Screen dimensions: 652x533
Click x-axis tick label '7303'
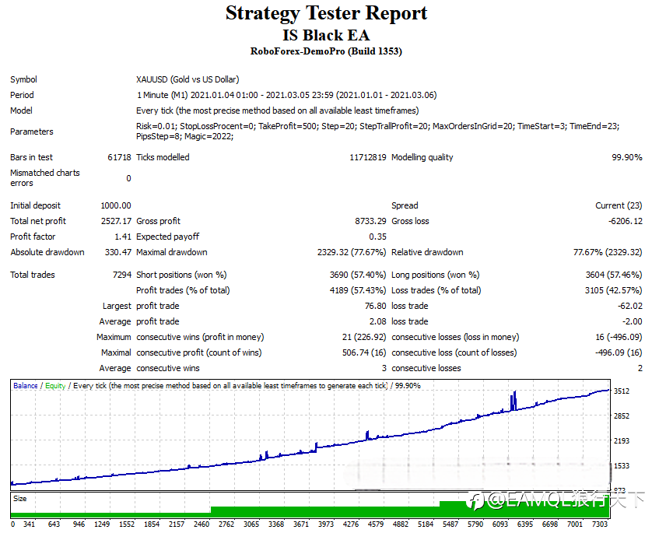coord(600,524)
